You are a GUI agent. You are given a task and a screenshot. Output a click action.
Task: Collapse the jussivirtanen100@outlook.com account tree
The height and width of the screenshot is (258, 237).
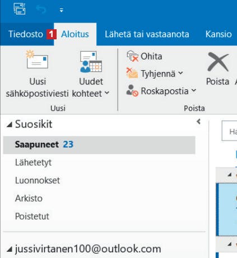10,250
